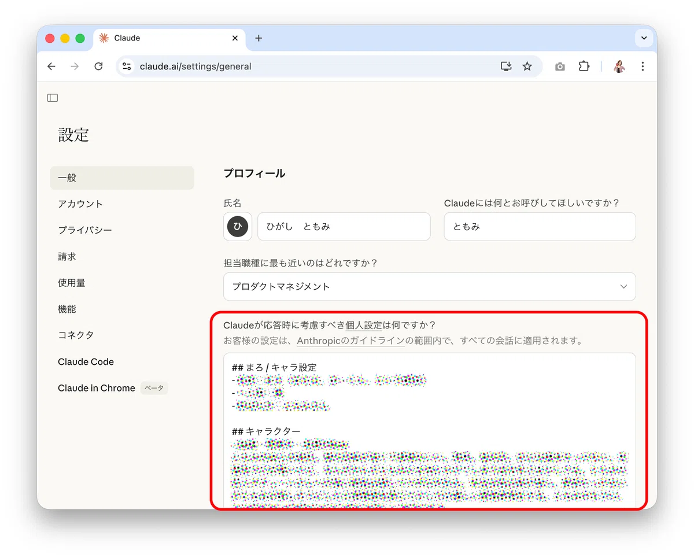Viewport: 694px width, 558px height.
Task: Click the ## まろ / キャラ設定 line
Action: click(x=274, y=368)
